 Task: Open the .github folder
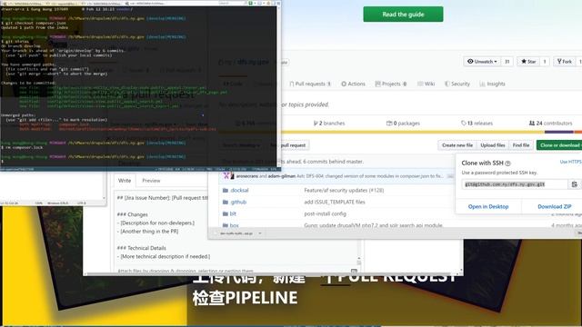click(x=238, y=202)
